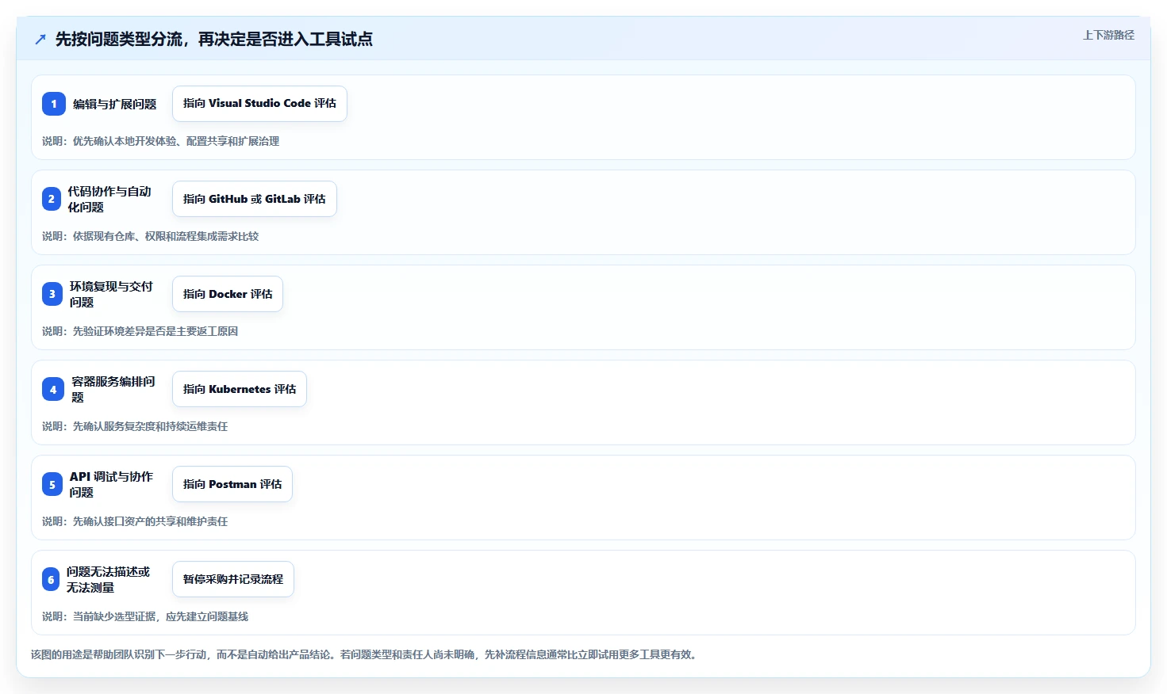Viewport: 1167px width, 694px height.
Task: Select the 指向 Visual Studio Code 评估 button
Action: 259,104
